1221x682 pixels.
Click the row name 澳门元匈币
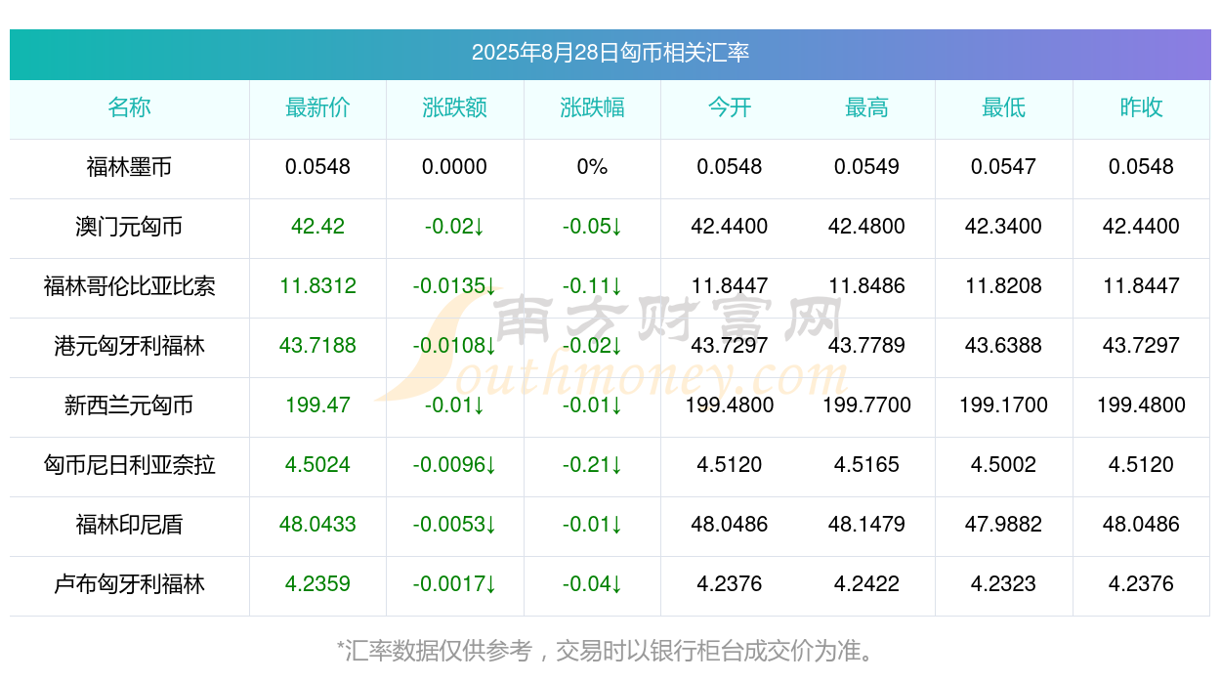coord(129,227)
